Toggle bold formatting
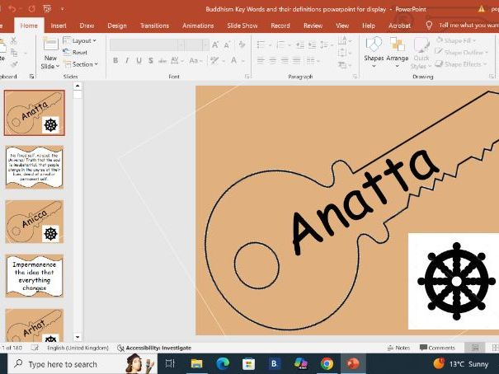 click(x=115, y=60)
